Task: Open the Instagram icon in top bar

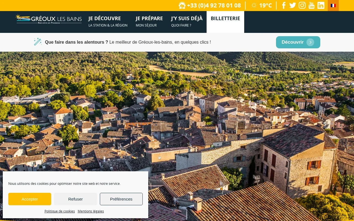Action: (x=302, y=6)
